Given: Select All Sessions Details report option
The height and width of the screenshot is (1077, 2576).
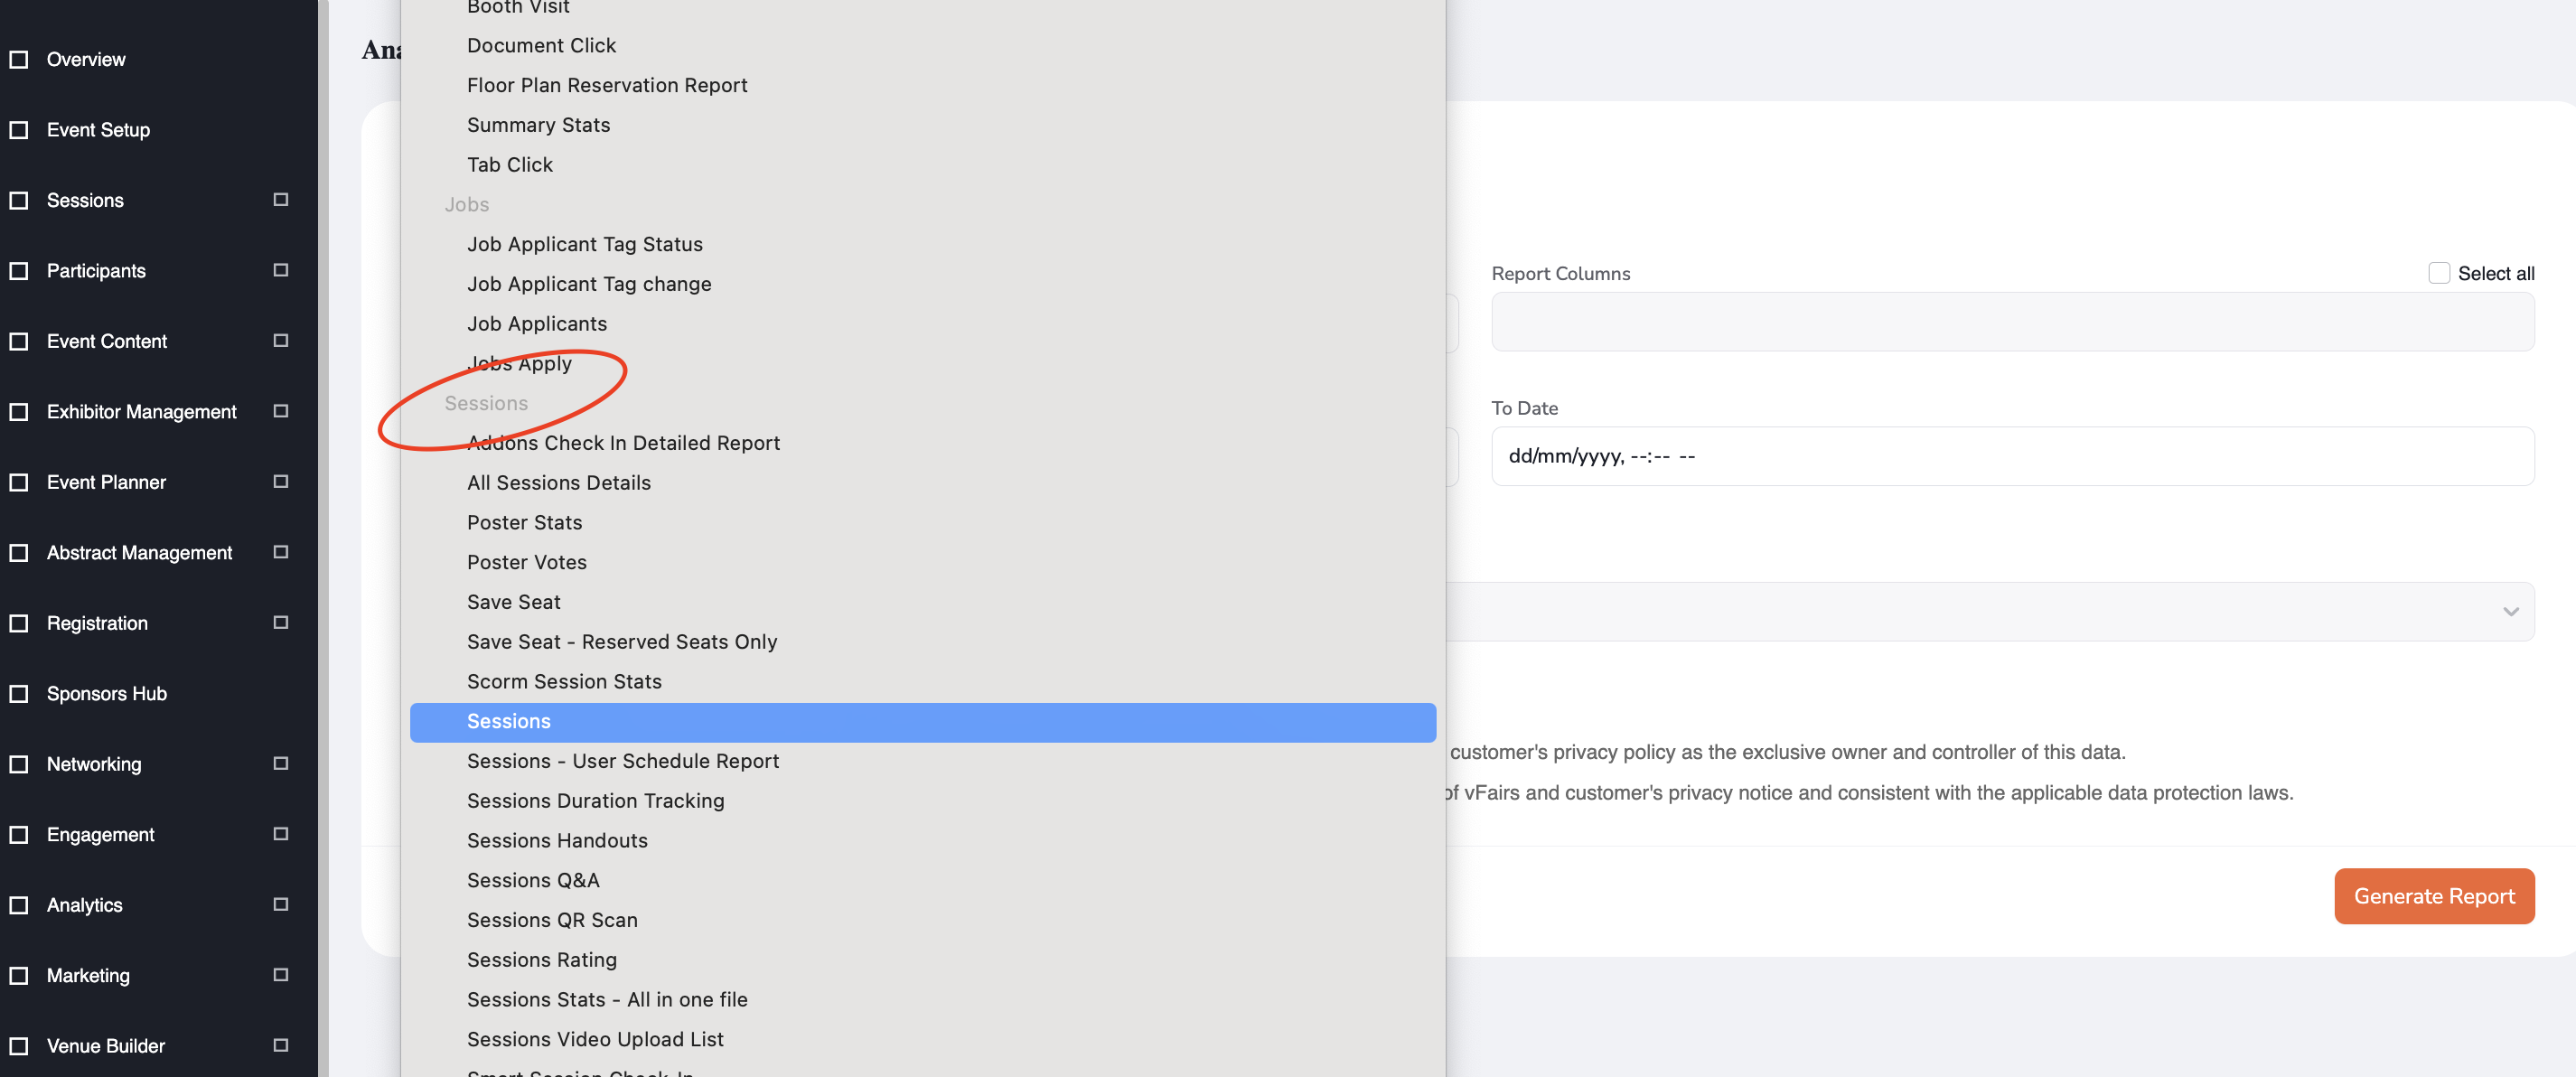Looking at the screenshot, I should click(x=558, y=483).
